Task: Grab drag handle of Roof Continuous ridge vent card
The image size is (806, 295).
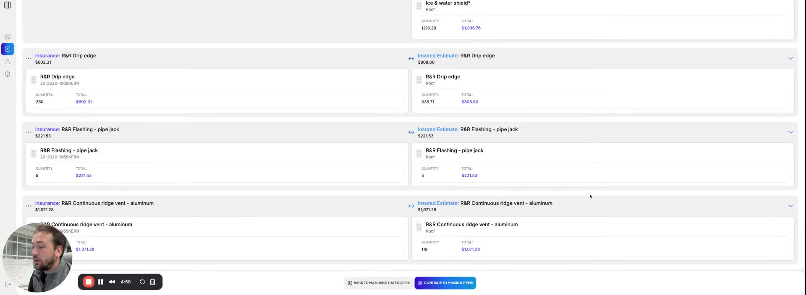Action: click(x=419, y=227)
